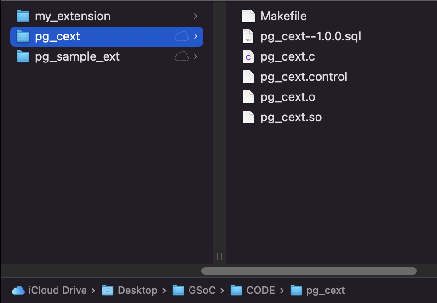Click the column resize handle

(219, 256)
